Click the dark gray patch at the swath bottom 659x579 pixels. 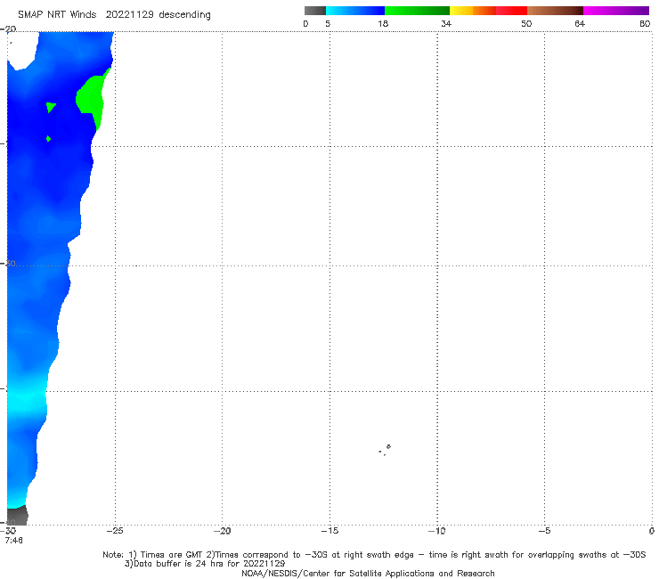(17, 515)
